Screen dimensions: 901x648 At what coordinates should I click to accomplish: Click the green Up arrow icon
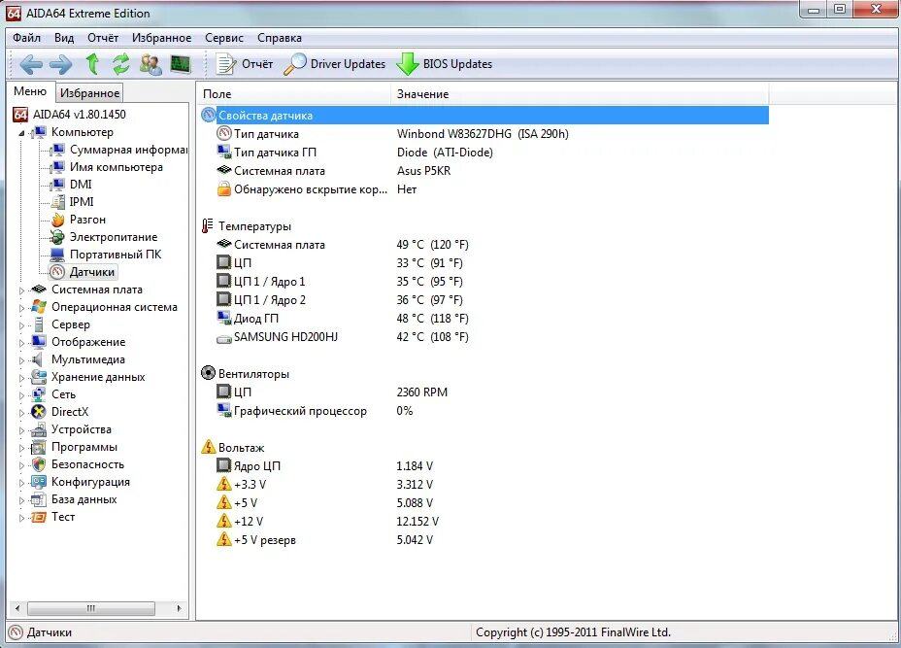(x=92, y=64)
